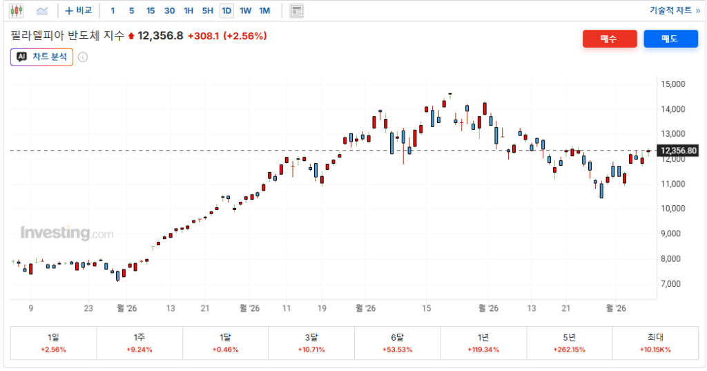Select the 5H timeframe
This screenshot has width=707, height=371.
[x=207, y=11]
